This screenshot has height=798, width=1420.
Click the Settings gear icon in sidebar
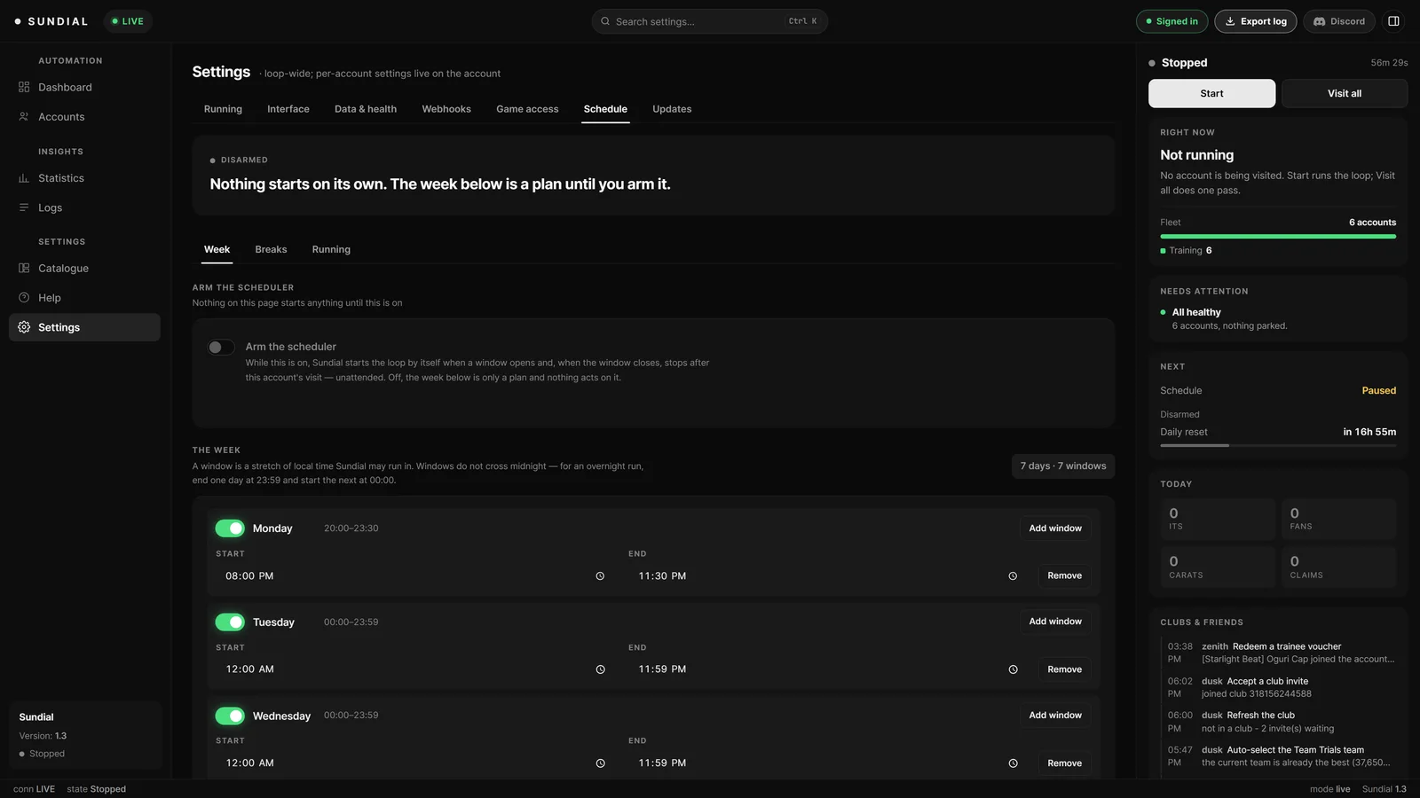pos(24,327)
